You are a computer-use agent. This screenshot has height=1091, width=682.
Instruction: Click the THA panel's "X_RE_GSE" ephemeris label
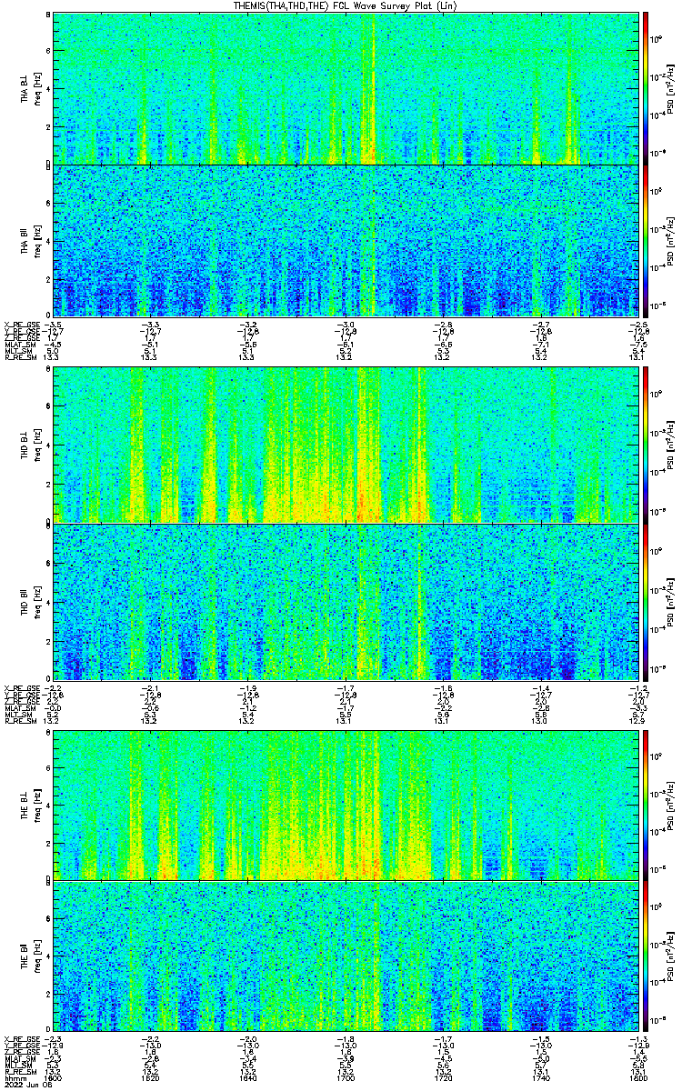tap(21, 324)
